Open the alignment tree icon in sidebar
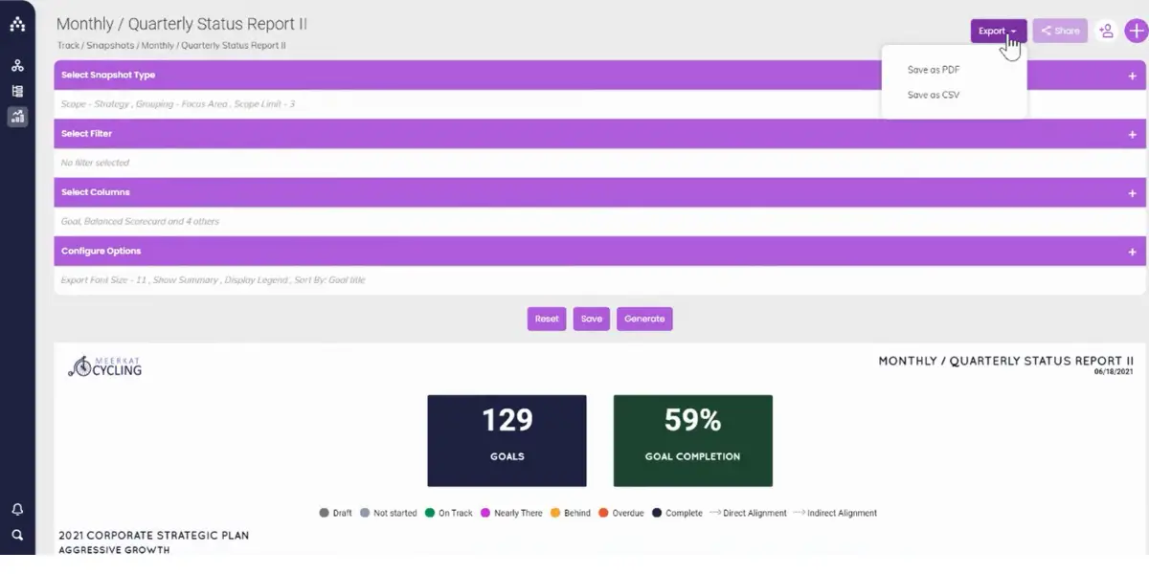1149x574 pixels. coord(17,66)
